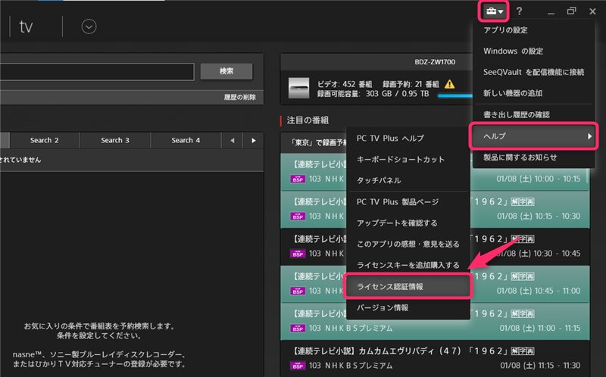
Task: Click the caption icon on the 11:15 - 11:30 row
Action: [x=523, y=351]
